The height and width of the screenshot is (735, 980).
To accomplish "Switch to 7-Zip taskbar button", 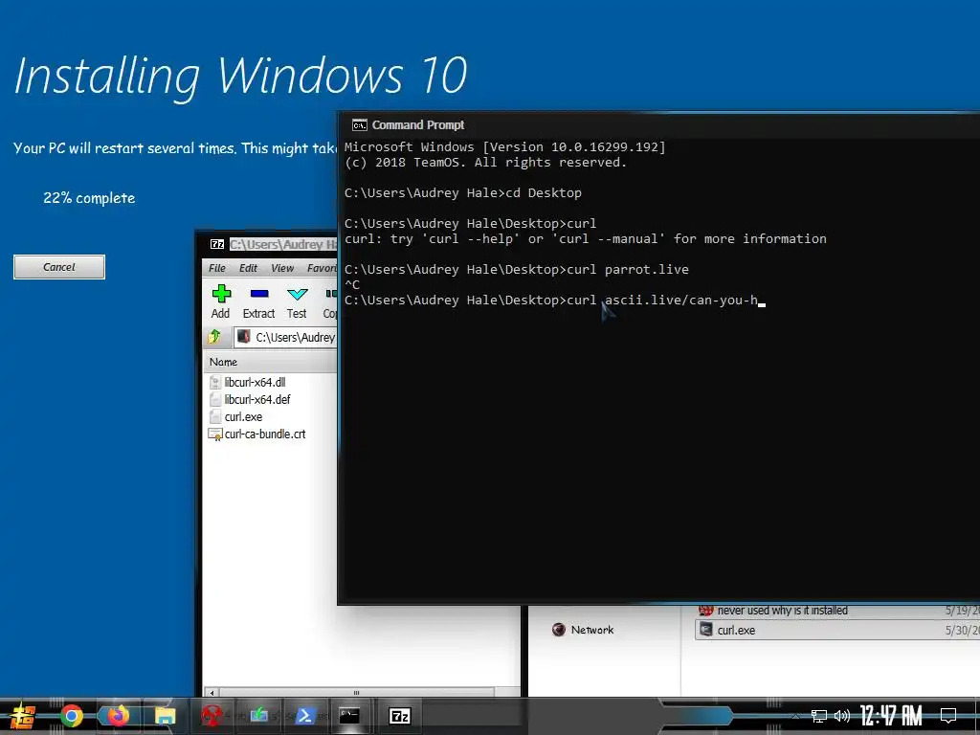I will click(399, 716).
